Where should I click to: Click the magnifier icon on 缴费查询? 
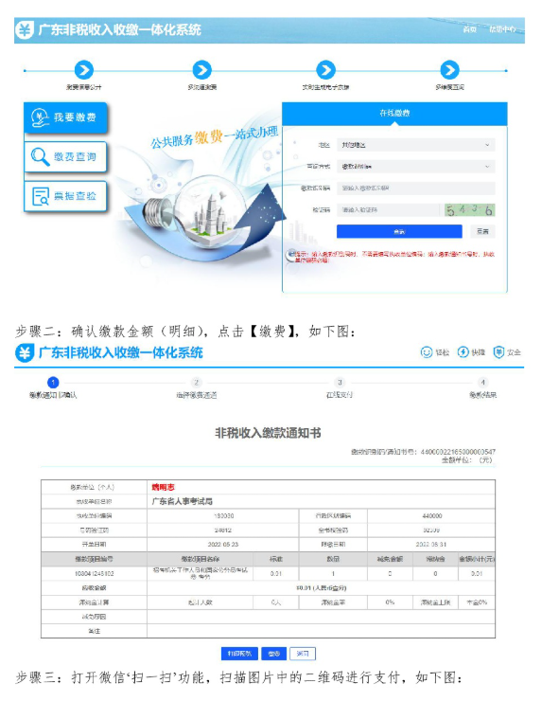click(x=40, y=157)
